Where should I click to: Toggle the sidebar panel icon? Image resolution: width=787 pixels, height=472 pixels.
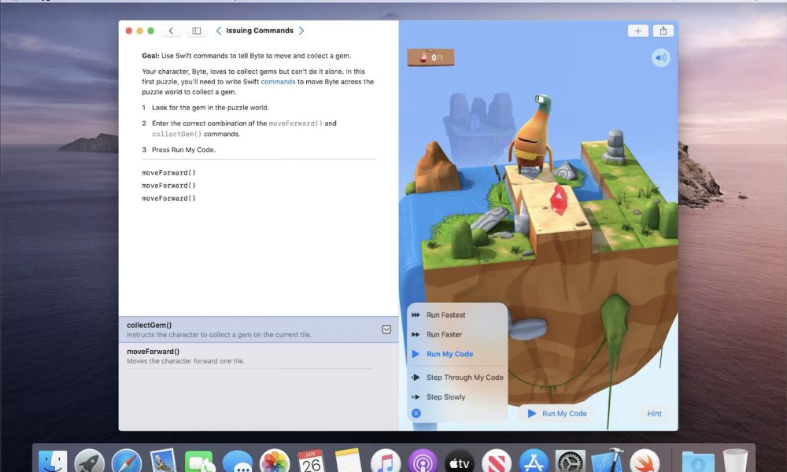click(x=197, y=31)
